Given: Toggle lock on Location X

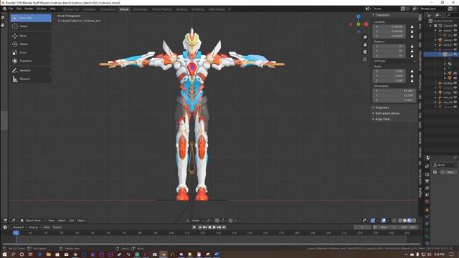Looking at the screenshot, I should pos(412,27).
